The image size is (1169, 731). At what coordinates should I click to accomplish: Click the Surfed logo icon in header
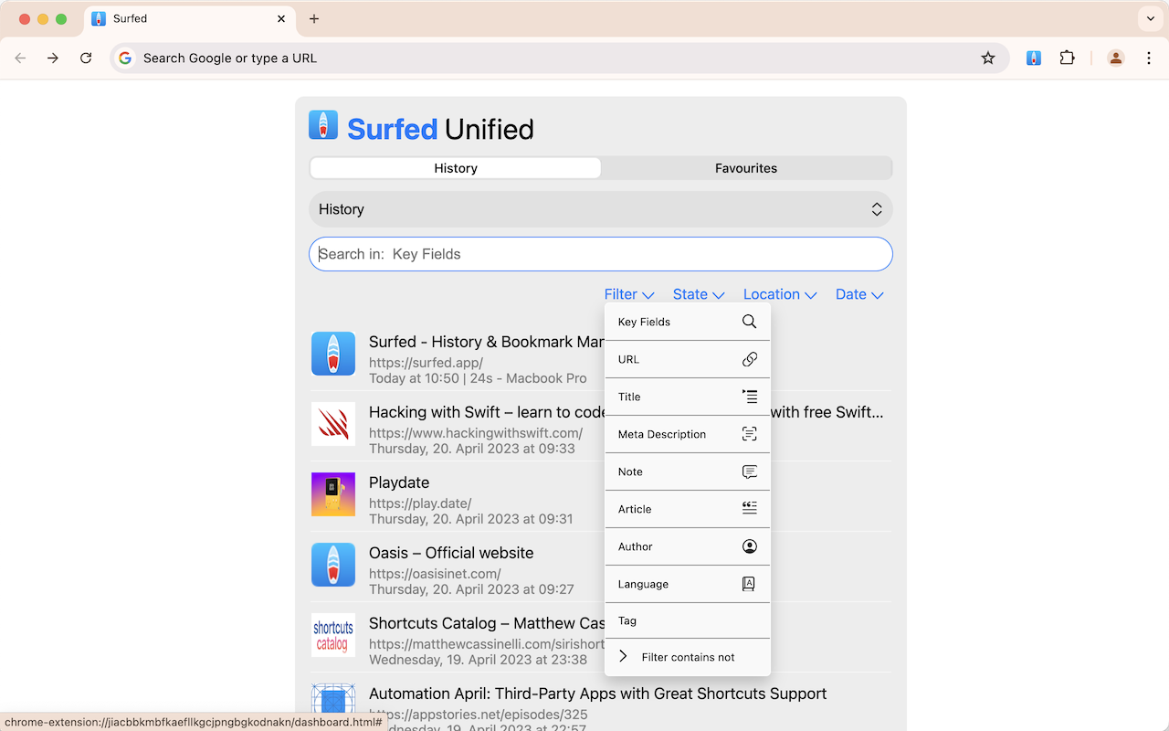323,125
